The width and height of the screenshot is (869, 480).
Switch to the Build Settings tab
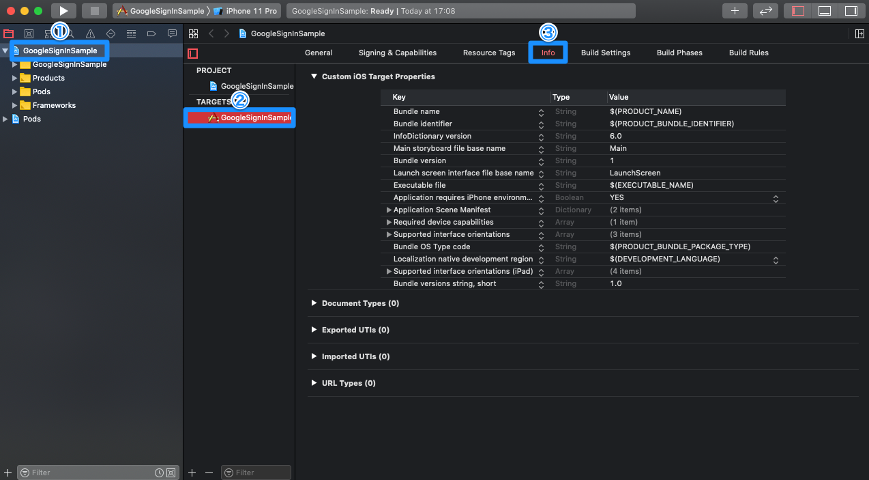pos(606,53)
